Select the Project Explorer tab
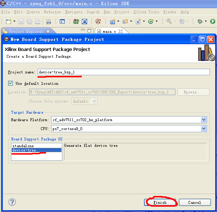 click(x=26, y=31)
